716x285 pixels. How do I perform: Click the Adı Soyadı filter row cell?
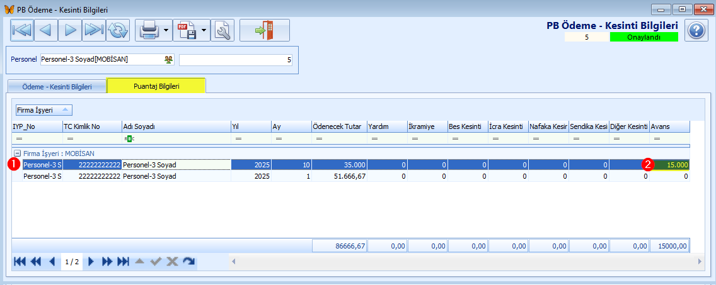(x=175, y=138)
